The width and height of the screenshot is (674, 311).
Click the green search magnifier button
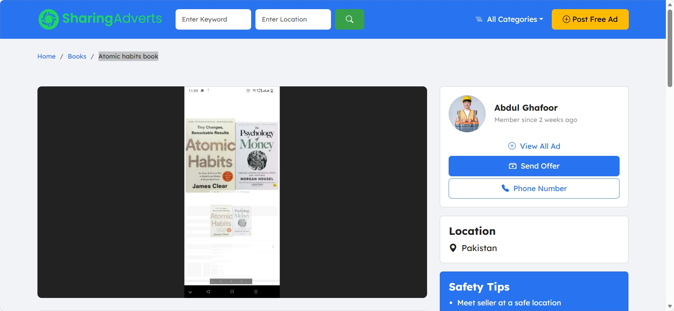tap(349, 19)
